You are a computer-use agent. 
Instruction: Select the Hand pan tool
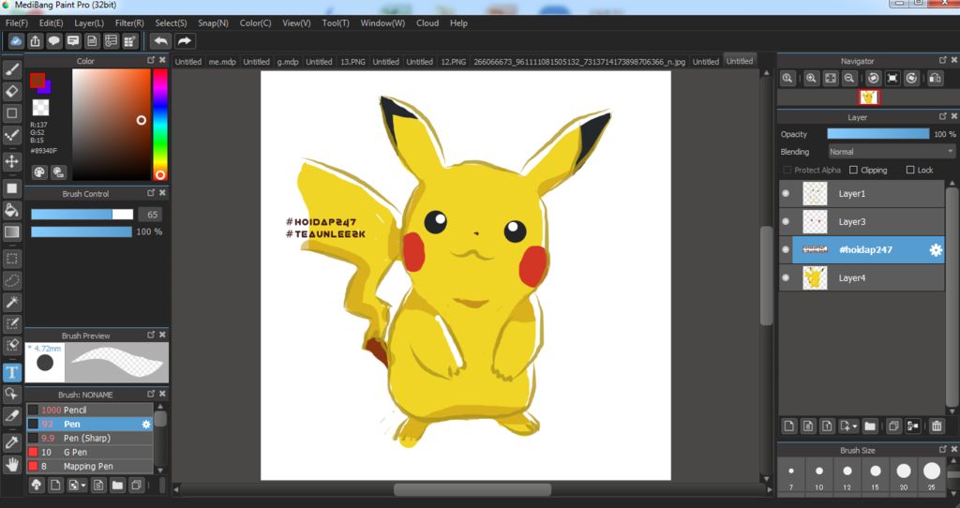[11, 465]
